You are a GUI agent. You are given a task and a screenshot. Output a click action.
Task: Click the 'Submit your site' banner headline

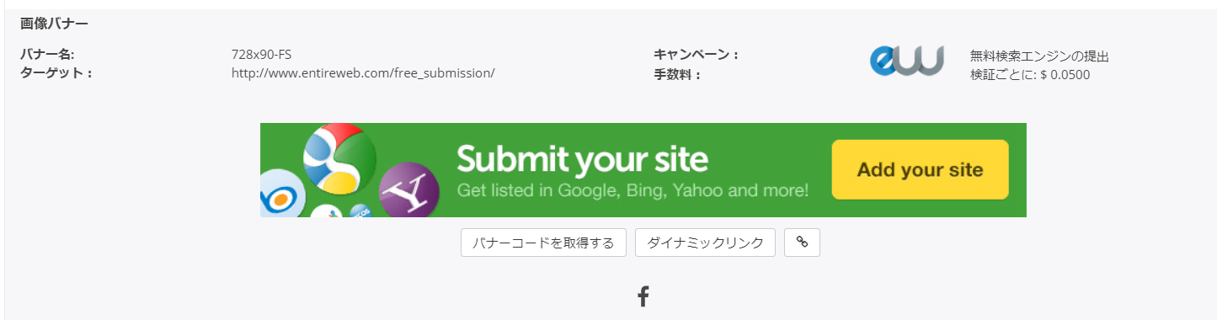point(582,157)
